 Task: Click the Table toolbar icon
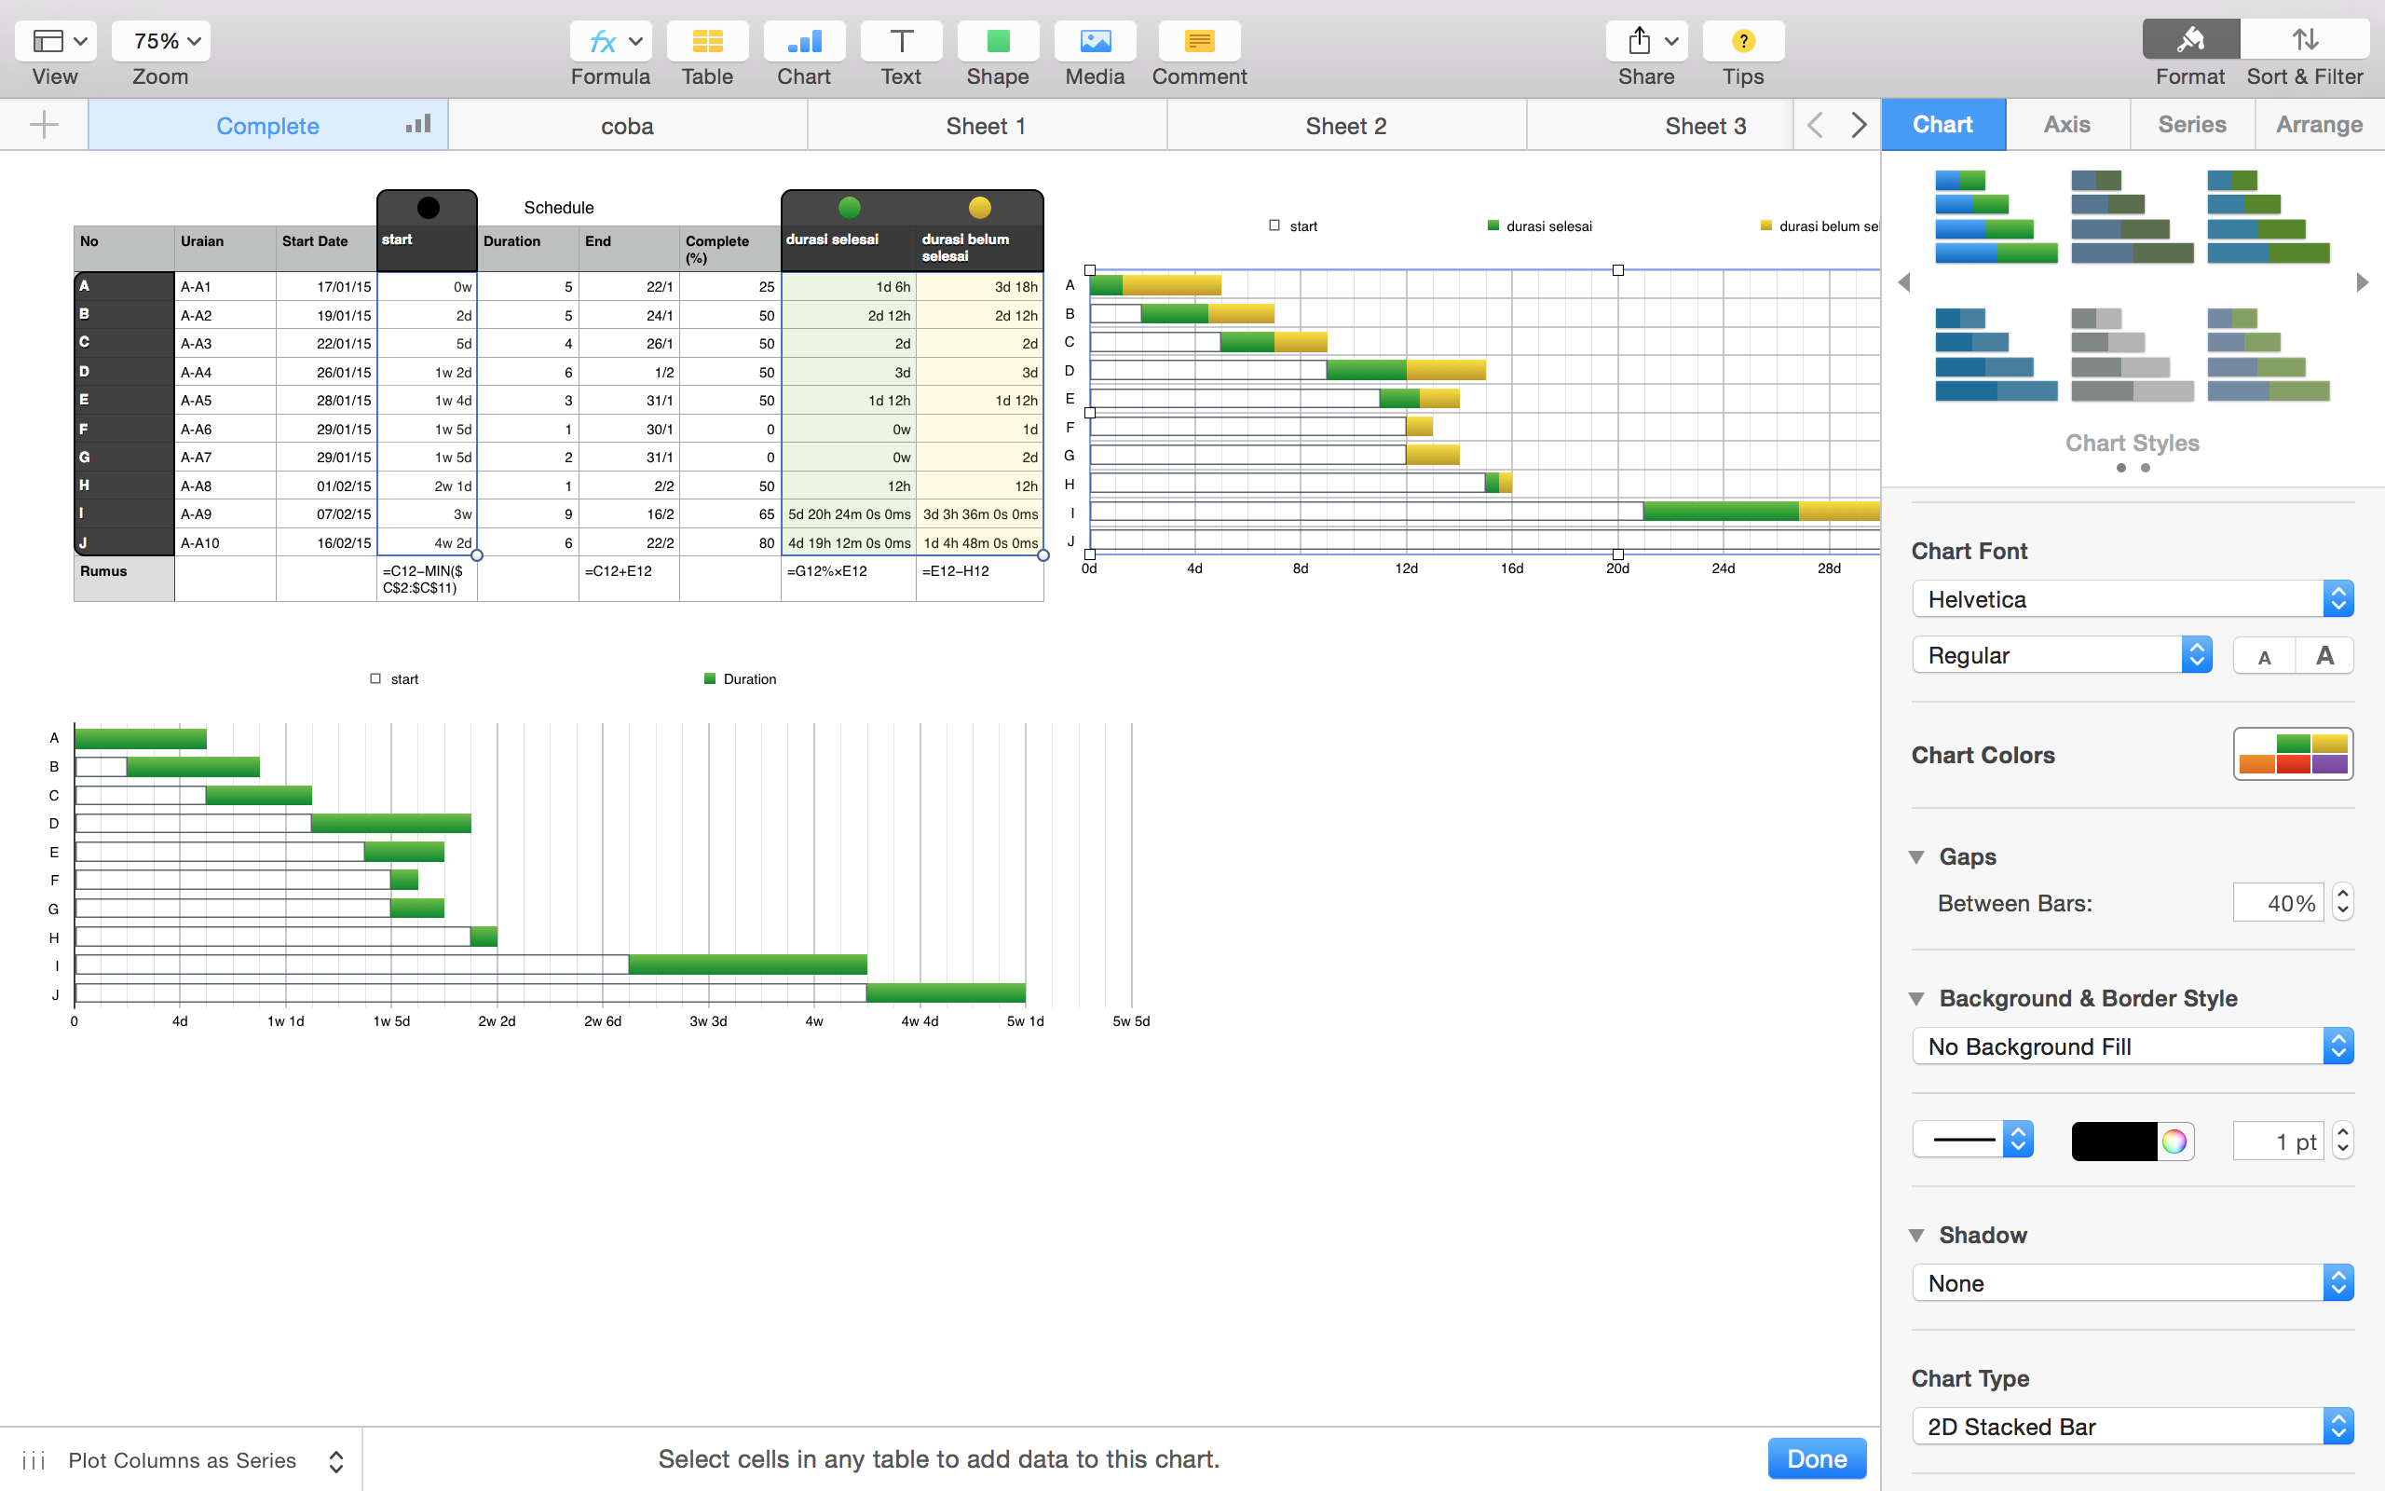[706, 41]
